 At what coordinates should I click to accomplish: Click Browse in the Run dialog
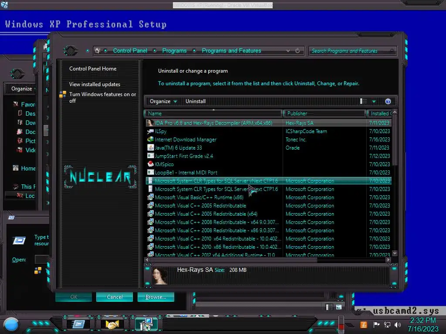tap(155, 297)
